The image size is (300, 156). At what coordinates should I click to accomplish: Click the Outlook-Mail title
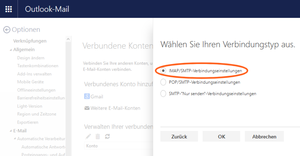47,9
